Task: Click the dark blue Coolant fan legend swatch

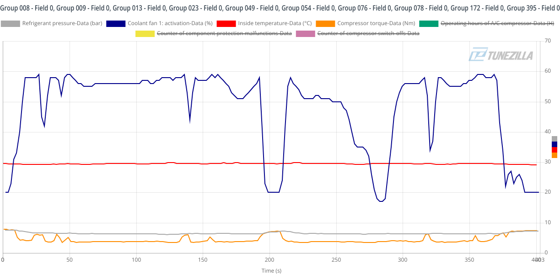Action: point(116,23)
